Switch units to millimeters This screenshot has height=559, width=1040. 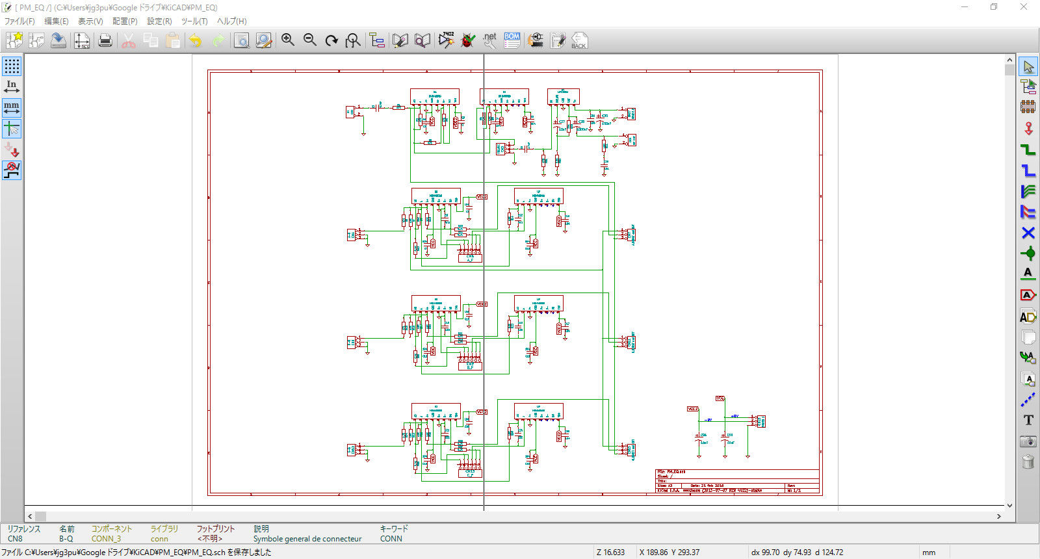[12, 108]
